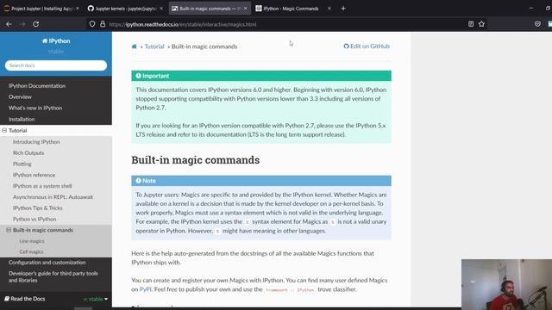Click the padlock site security icon
Image resolution: width=552 pixels, height=310 pixels.
point(103,24)
